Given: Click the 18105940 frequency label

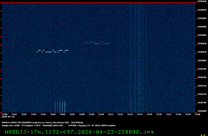Looking at the screenshot, I should pyautogui.click(x=202, y=1).
